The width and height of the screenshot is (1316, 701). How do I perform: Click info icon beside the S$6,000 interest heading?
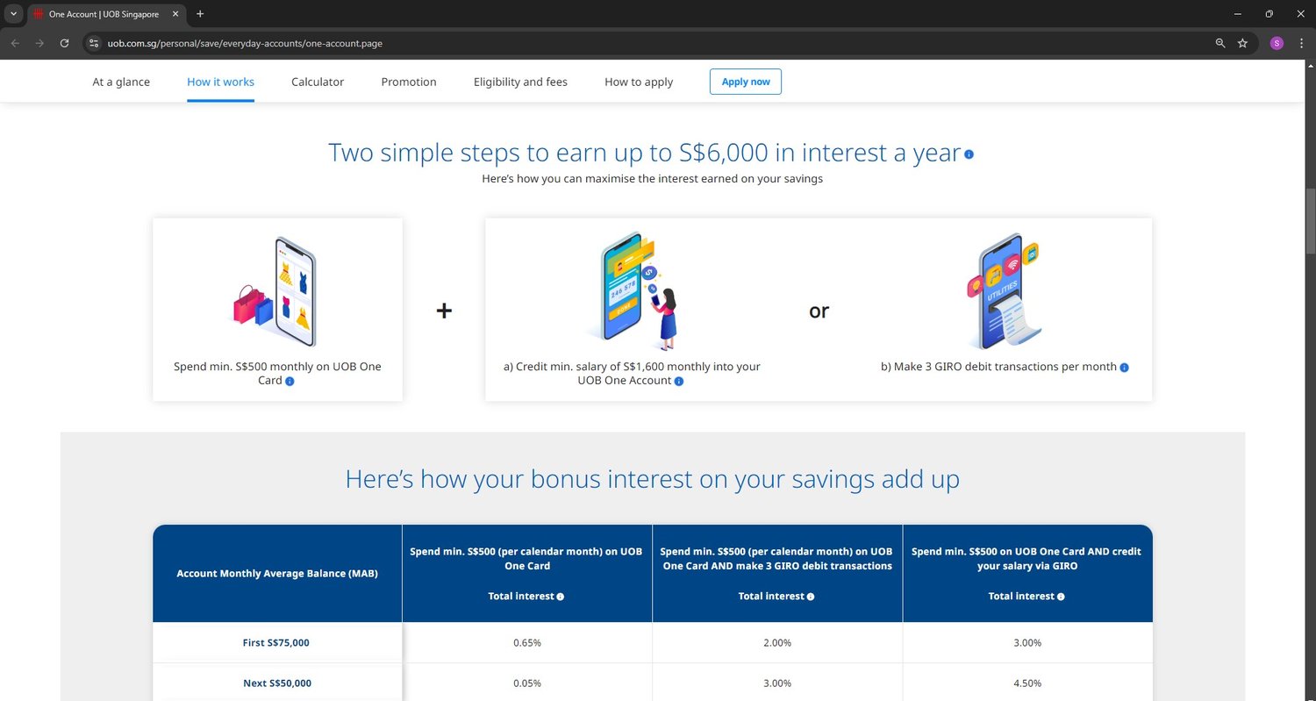click(969, 154)
